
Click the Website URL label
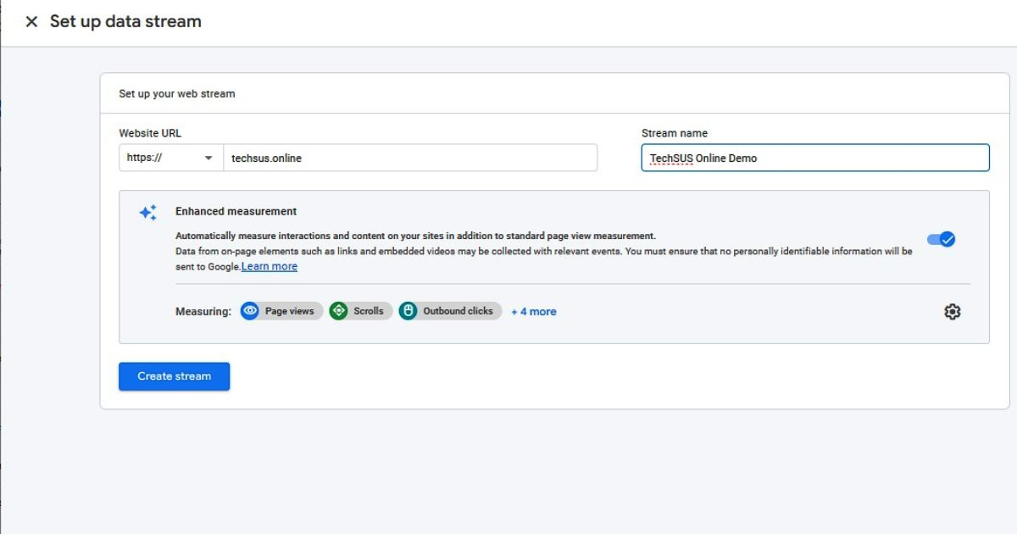(x=150, y=133)
